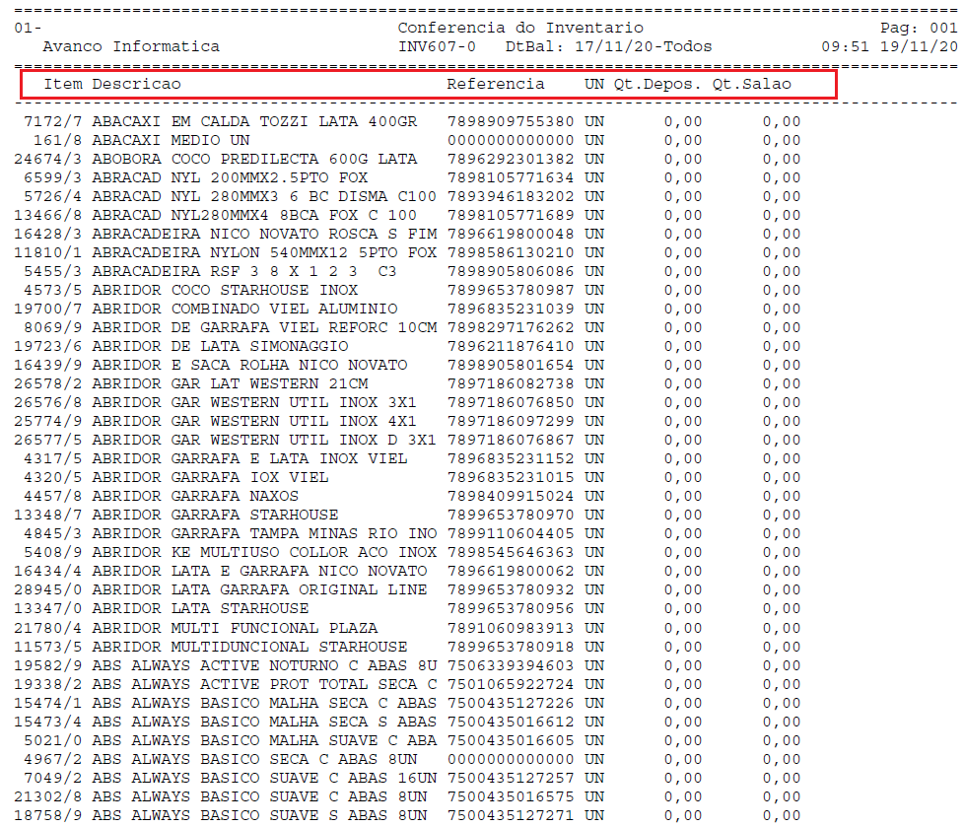Click the Qt.Salao column header
The width and height of the screenshot is (964, 827).
coord(752,85)
